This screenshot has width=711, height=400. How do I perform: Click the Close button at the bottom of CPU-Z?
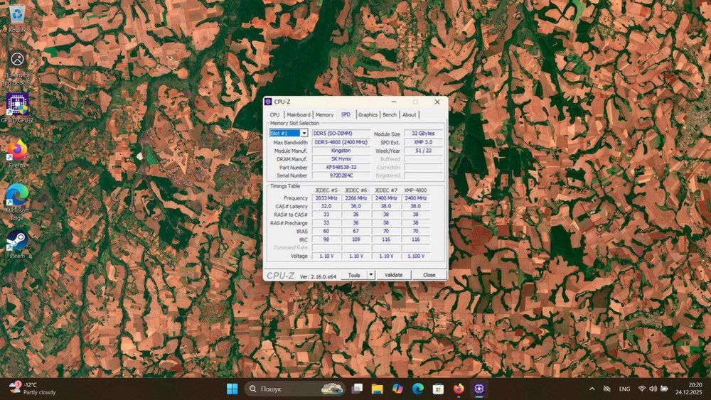(x=429, y=275)
